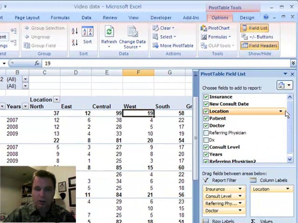Open Insurance dropdown in Report Filter area
Screen dimensions: 298x223
click(x=240, y=189)
